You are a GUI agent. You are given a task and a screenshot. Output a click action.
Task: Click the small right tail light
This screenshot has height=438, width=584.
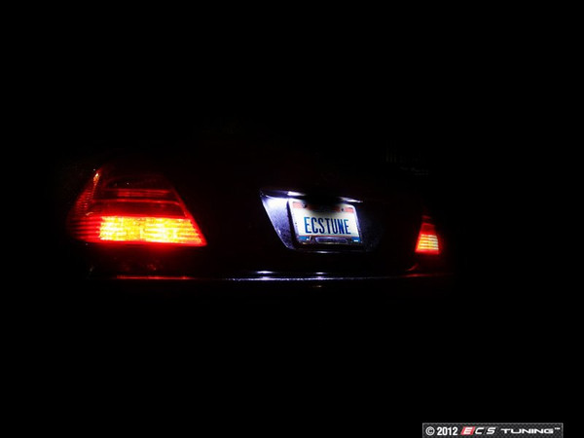427,237
